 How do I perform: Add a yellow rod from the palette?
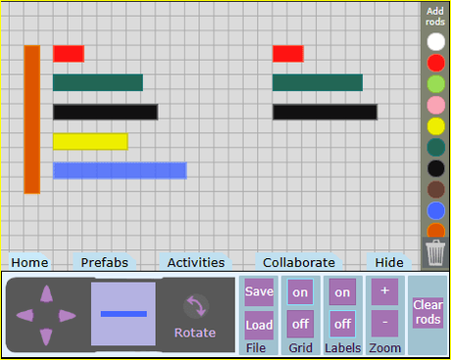pos(435,127)
